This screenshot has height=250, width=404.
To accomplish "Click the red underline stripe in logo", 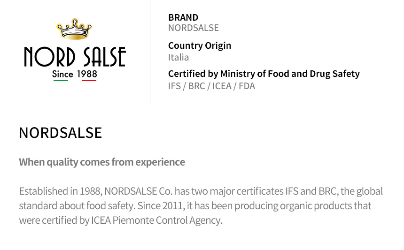I will click(89, 81).
